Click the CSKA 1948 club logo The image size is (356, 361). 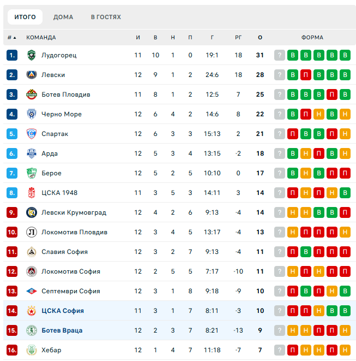tap(31, 193)
